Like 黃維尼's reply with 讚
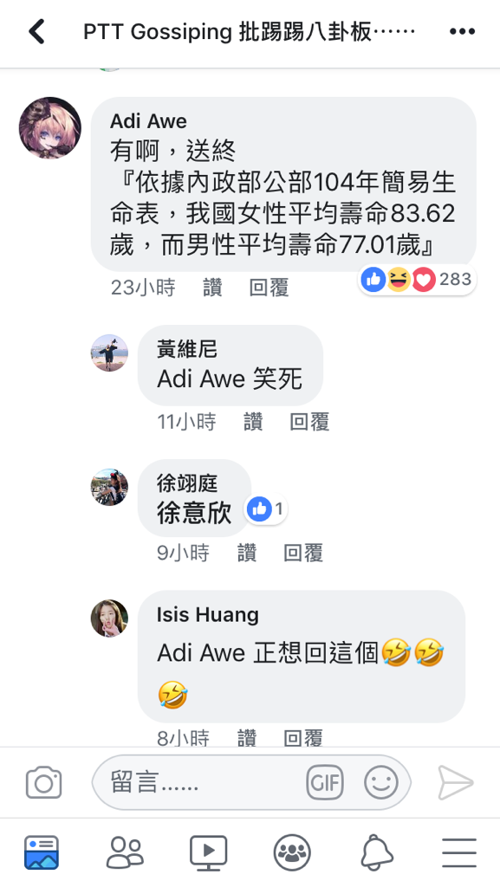The image size is (500, 887). pos(253,422)
